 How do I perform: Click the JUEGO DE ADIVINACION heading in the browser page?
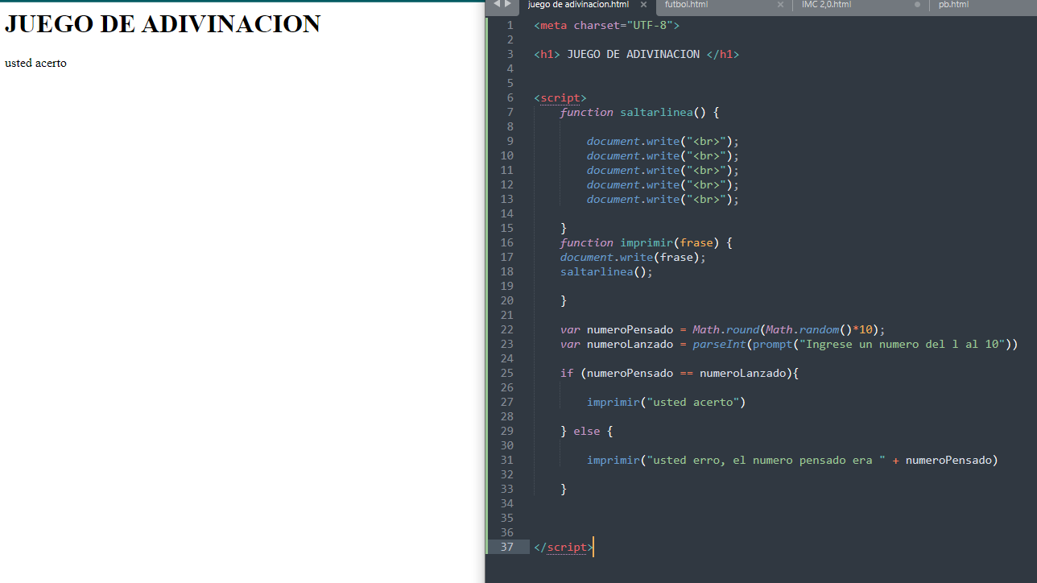pyautogui.click(x=163, y=23)
